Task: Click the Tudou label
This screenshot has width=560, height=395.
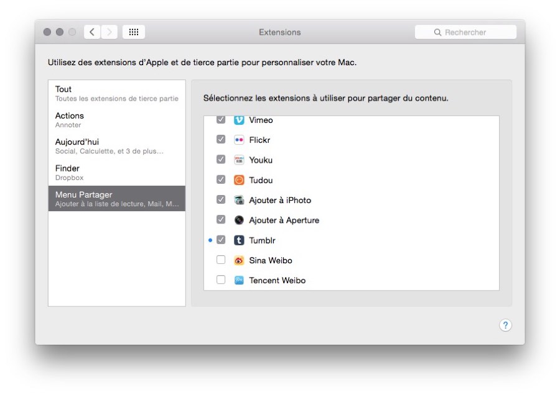Action: point(261,180)
